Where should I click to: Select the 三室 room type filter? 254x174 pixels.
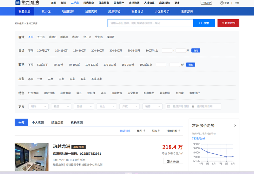(x=61, y=79)
